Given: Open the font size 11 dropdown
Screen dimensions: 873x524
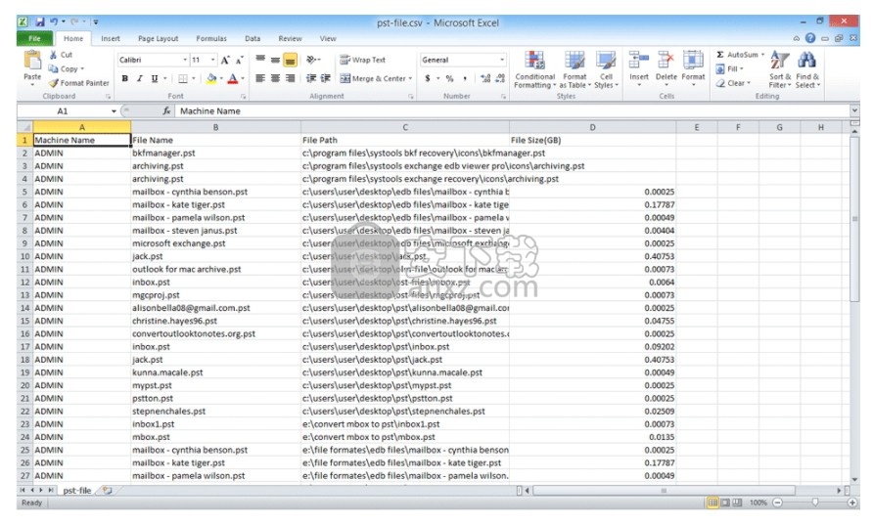Looking at the screenshot, I should click(x=212, y=60).
